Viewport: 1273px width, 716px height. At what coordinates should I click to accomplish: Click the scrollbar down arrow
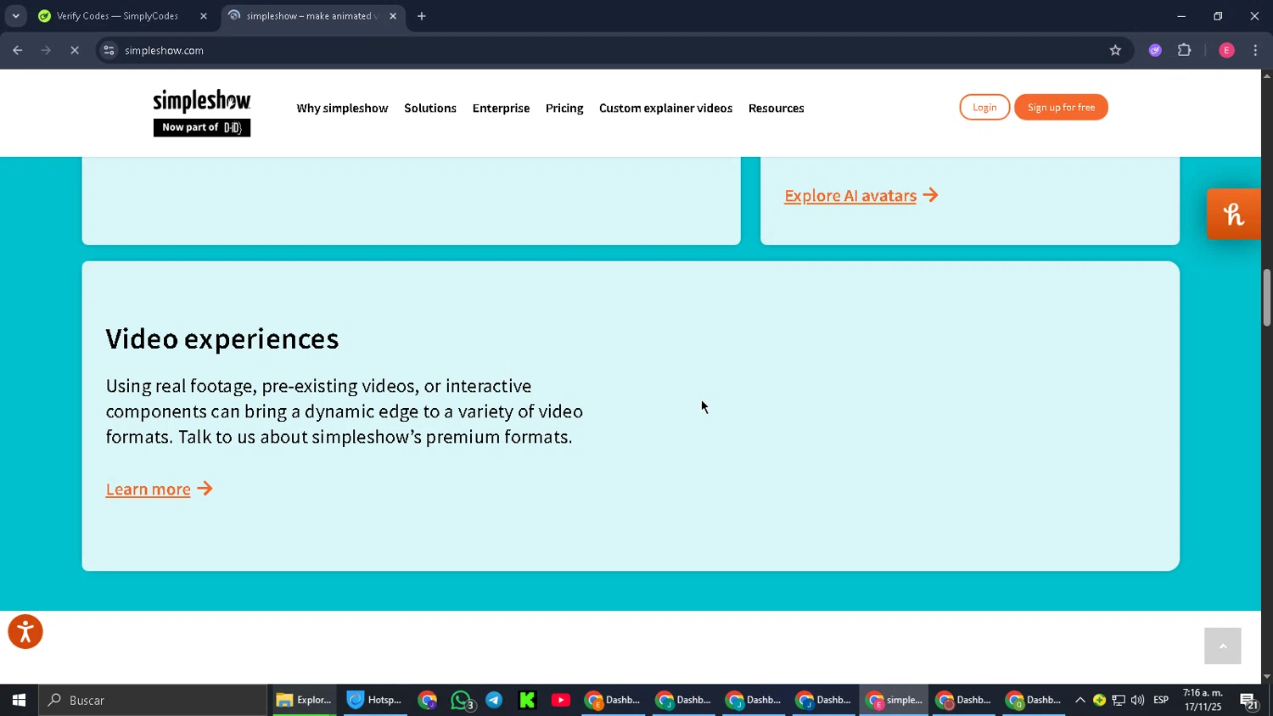pyautogui.click(x=1266, y=677)
